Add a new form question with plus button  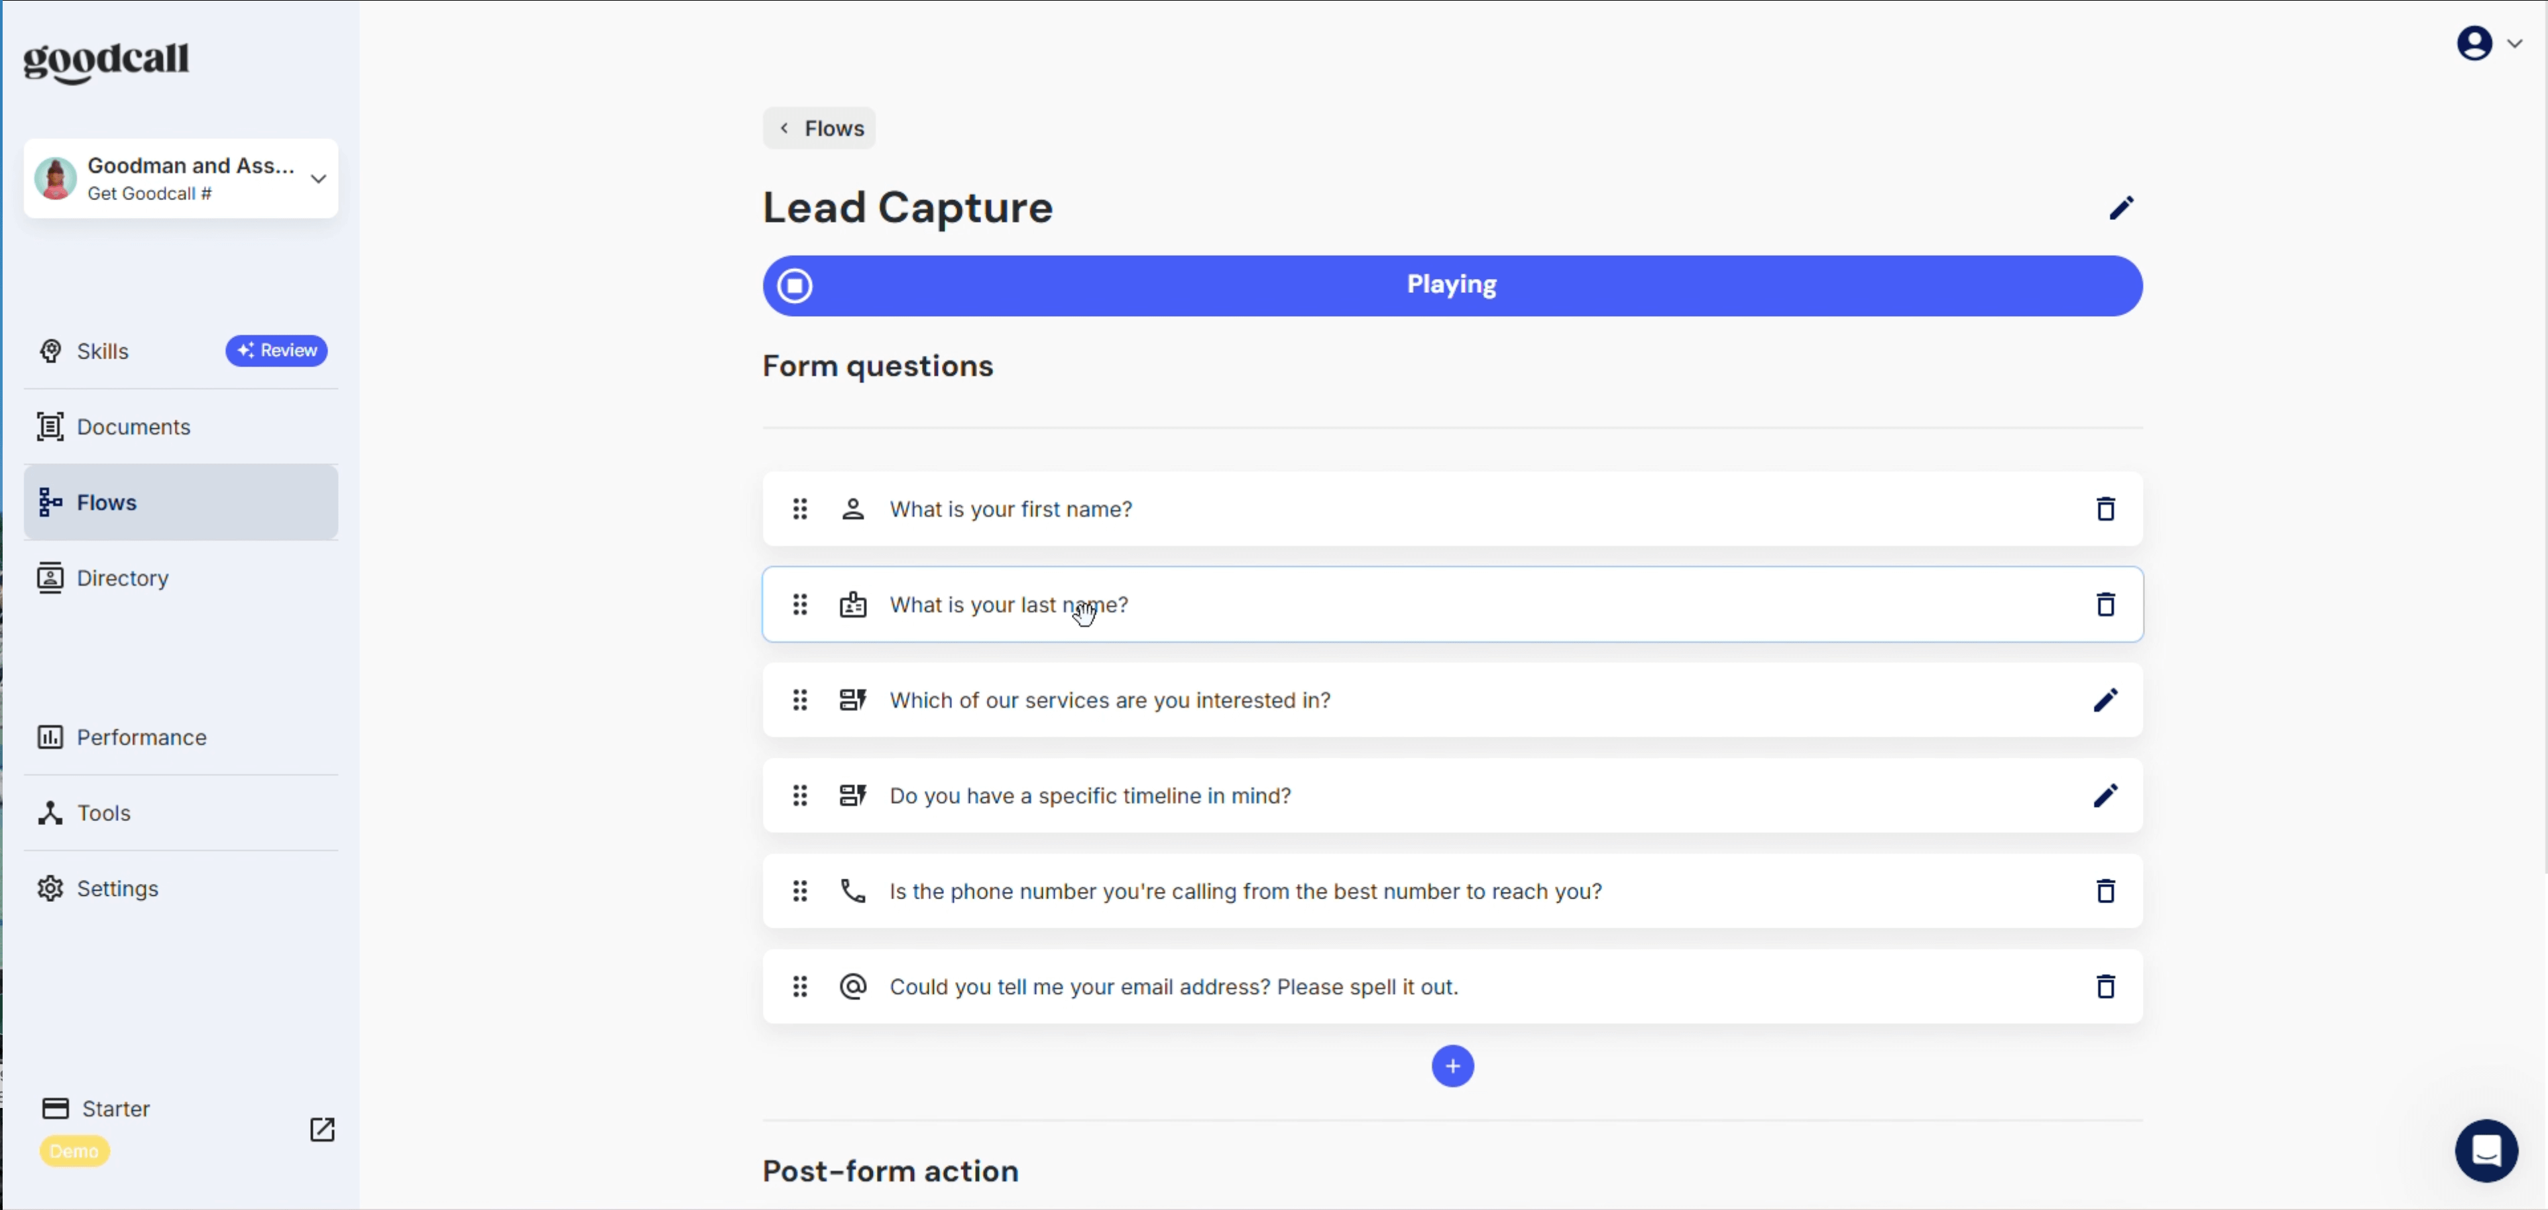(1452, 1066)
